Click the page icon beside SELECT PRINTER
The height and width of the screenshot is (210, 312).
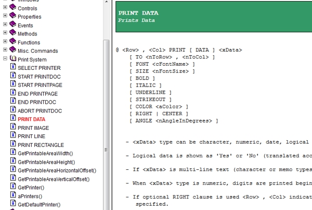click(13, 66)
